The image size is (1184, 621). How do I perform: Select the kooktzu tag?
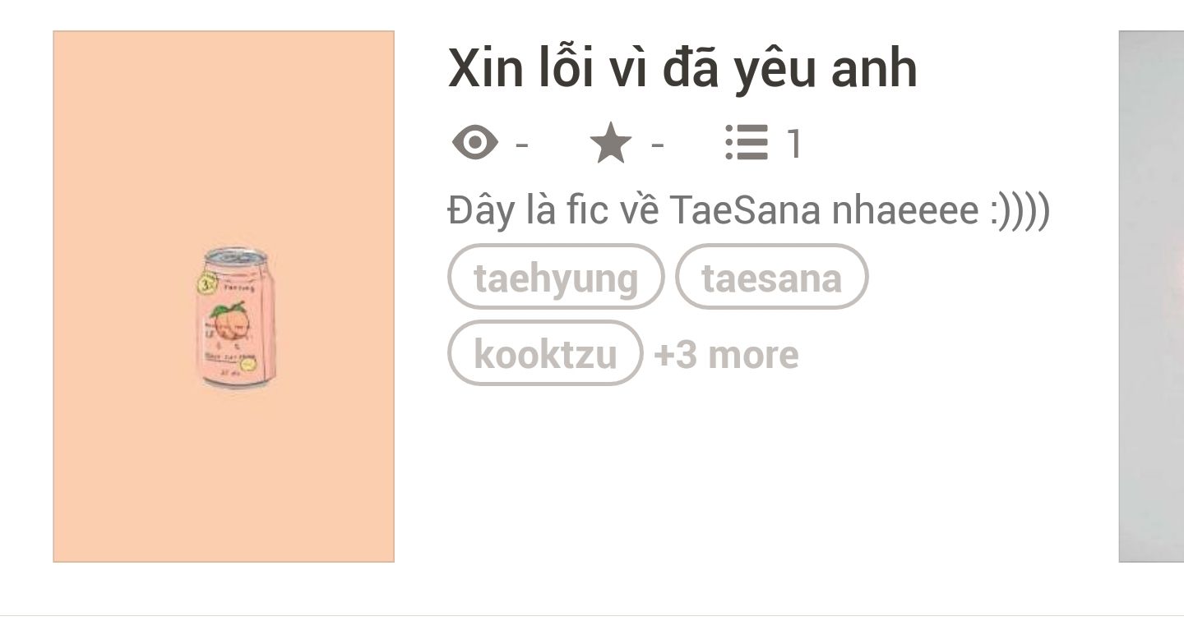(545, 353)
